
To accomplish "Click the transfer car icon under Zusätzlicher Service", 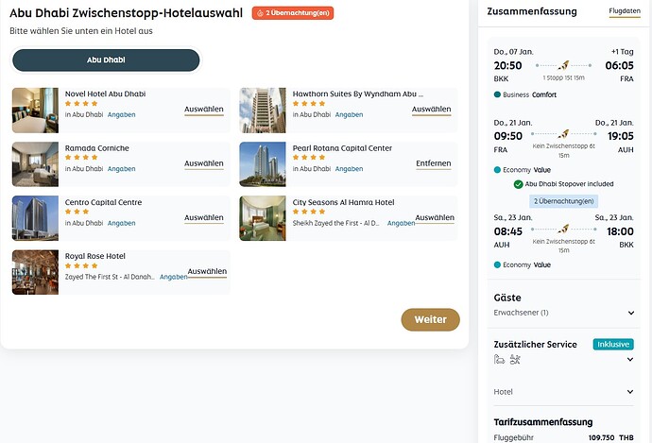I will click(x=499, y=359).
